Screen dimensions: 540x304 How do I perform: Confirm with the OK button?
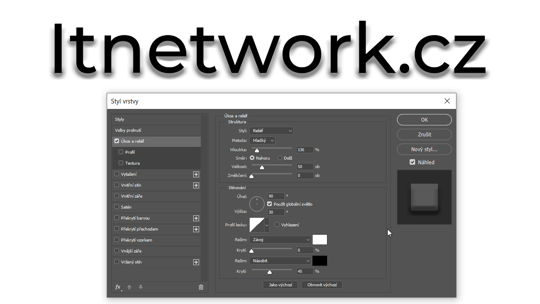pos(424,120)
